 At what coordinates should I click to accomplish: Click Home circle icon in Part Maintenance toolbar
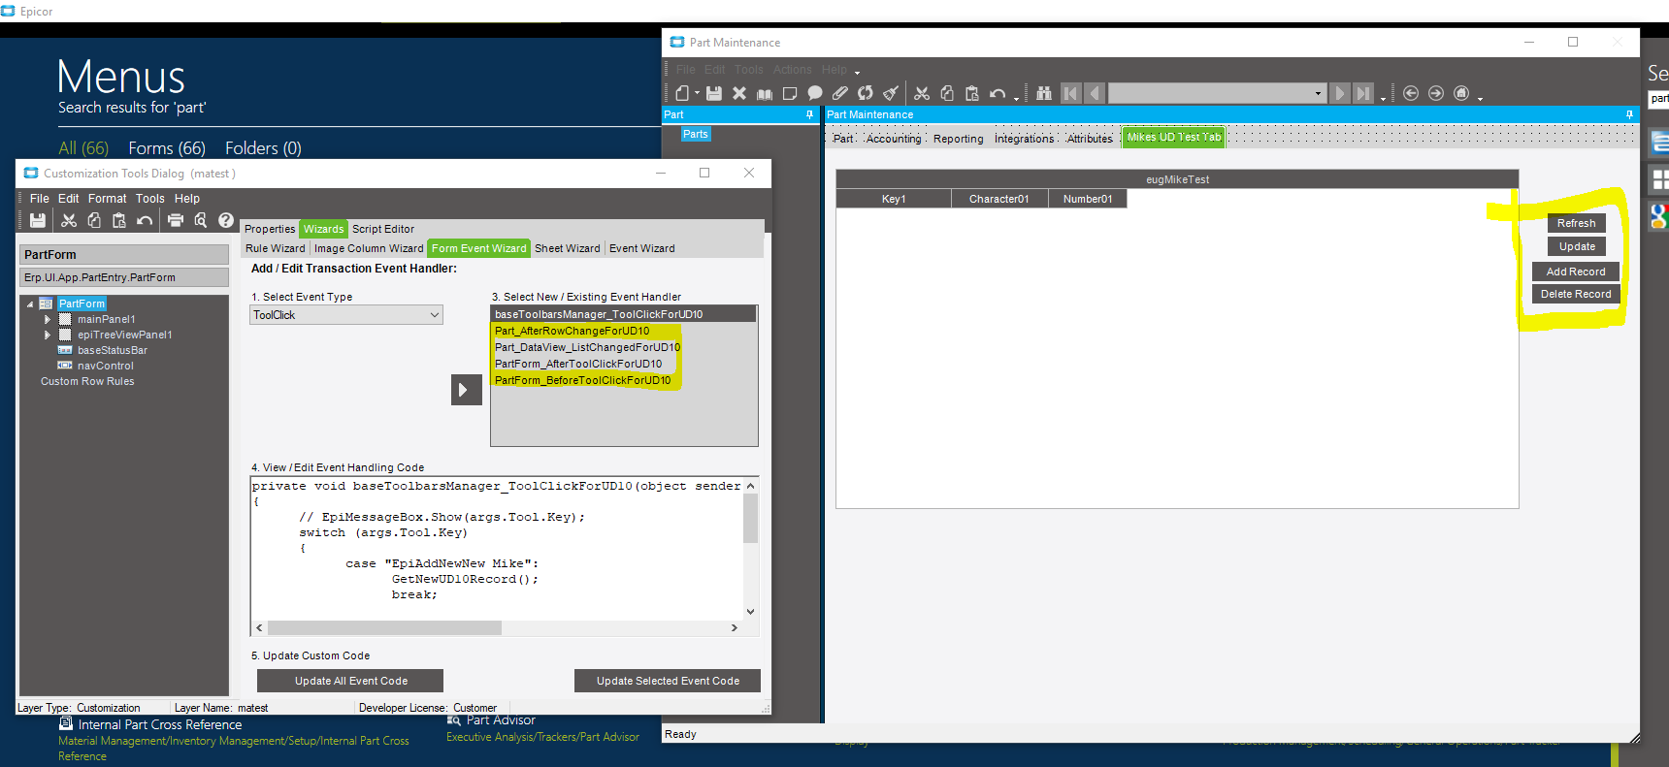click(x=1461, y=93)
